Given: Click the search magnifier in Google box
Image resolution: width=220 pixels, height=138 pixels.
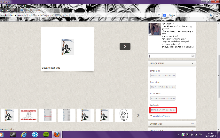Looking at the screenshot, I should tap(211, 15).
